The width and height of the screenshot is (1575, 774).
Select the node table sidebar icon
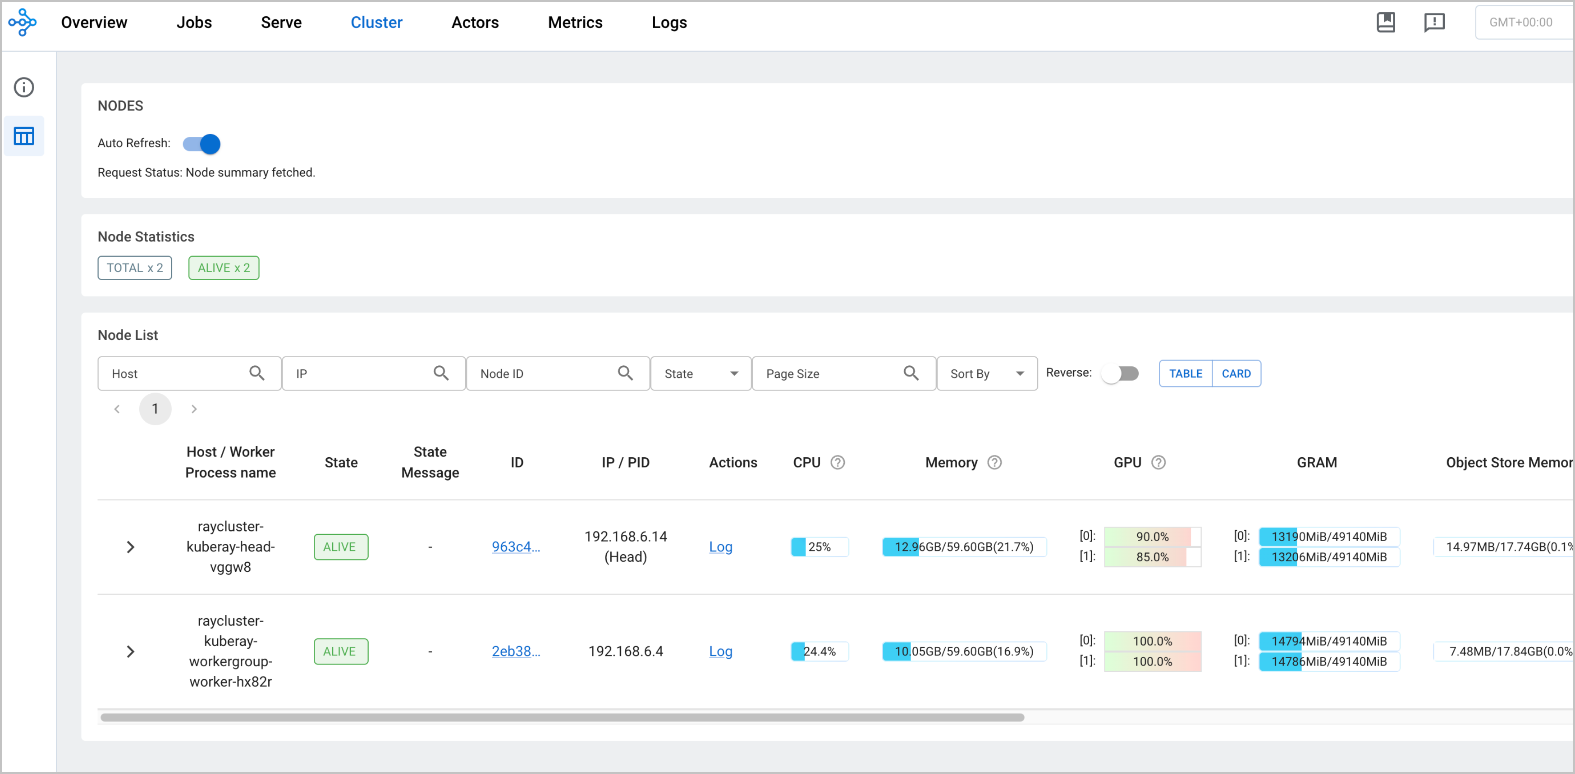click(x=24, y=136)
